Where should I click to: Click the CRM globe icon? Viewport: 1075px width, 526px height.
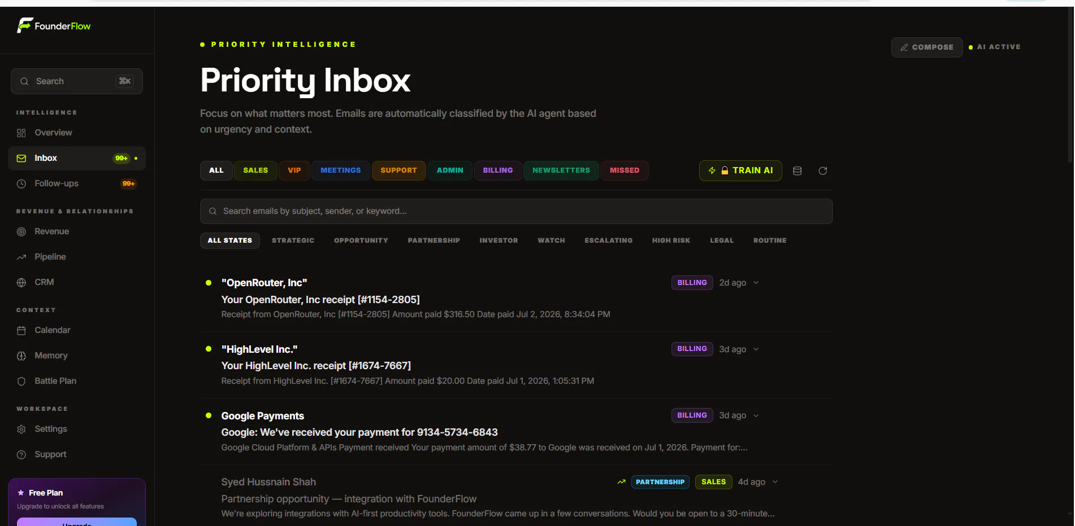21,282
